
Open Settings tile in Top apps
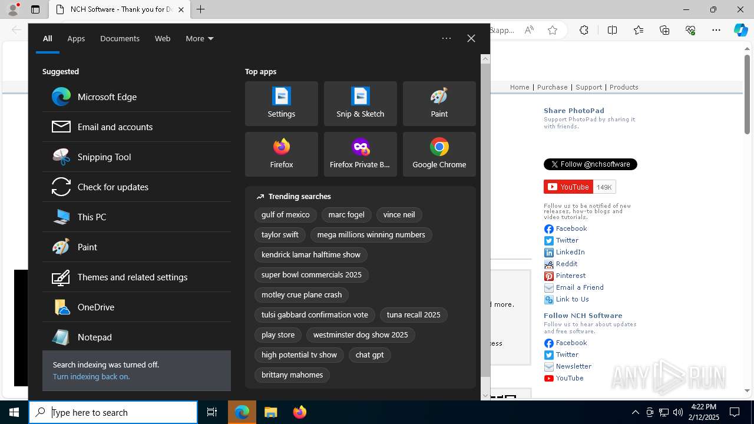point(282,104)
